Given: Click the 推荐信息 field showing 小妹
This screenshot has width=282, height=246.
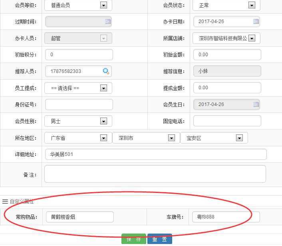Looking at the screenshot, I should [x=227, y=71].
